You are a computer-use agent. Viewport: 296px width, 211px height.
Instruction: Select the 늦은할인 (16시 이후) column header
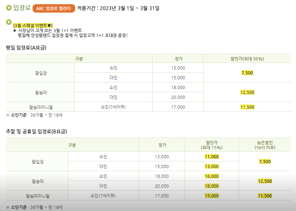click(265, 145)
